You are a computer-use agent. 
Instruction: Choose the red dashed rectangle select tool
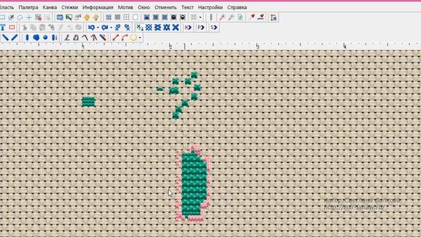click(x=12, y=28)
